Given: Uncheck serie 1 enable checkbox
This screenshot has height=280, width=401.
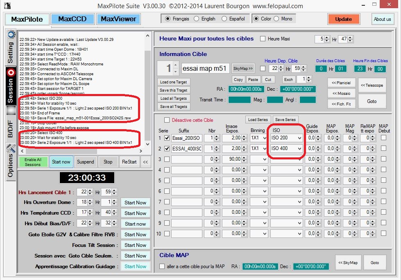Looking at the screenshot, I should (167, 138).
